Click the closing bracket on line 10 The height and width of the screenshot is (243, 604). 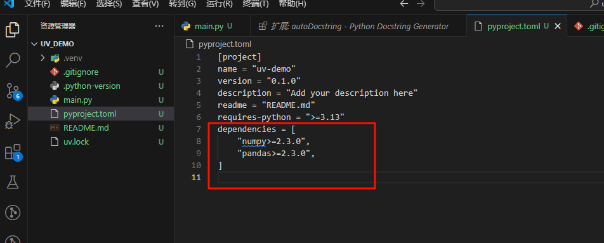click(x=220, y=165)
